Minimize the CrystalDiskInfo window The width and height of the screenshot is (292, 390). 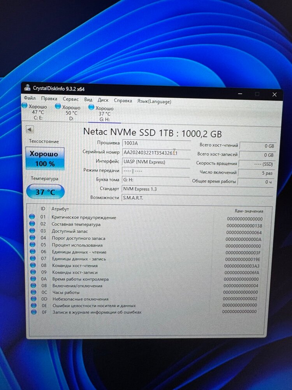(x=240, y=94)
